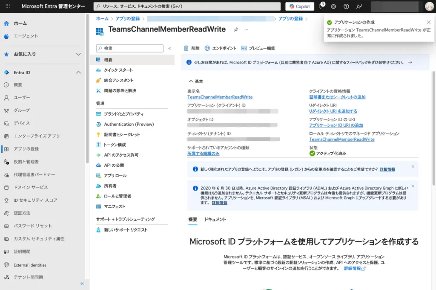Click the API の公開 cloud icon
436x290 pixels.
98,165
